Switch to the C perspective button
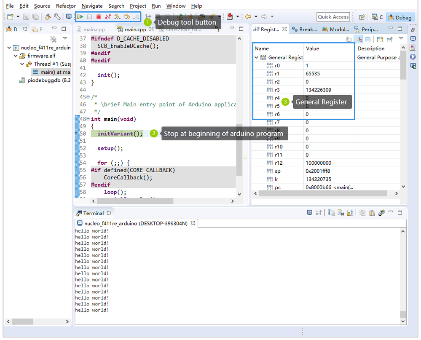 point(377,17)
